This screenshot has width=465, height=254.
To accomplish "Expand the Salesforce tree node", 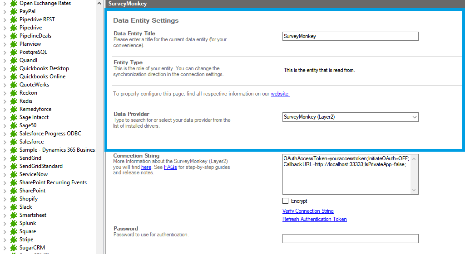I will point(5,142).
